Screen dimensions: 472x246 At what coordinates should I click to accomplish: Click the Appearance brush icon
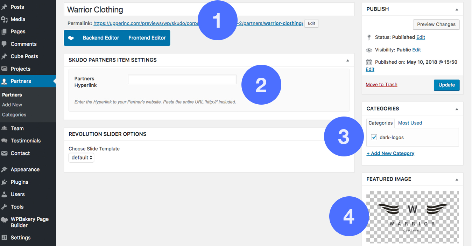click(4, 169)
